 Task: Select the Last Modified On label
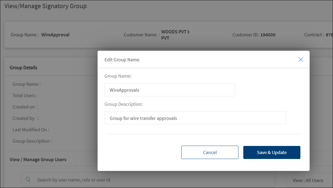pyautogui.click(x=31, y=130)
